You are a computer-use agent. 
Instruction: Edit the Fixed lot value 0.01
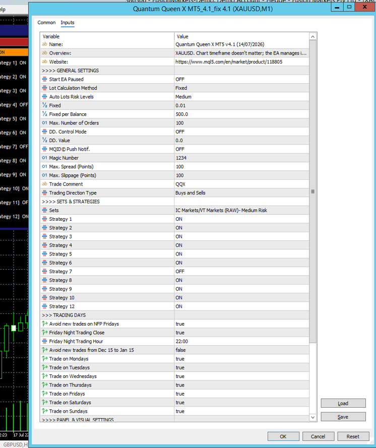[242, 105]
